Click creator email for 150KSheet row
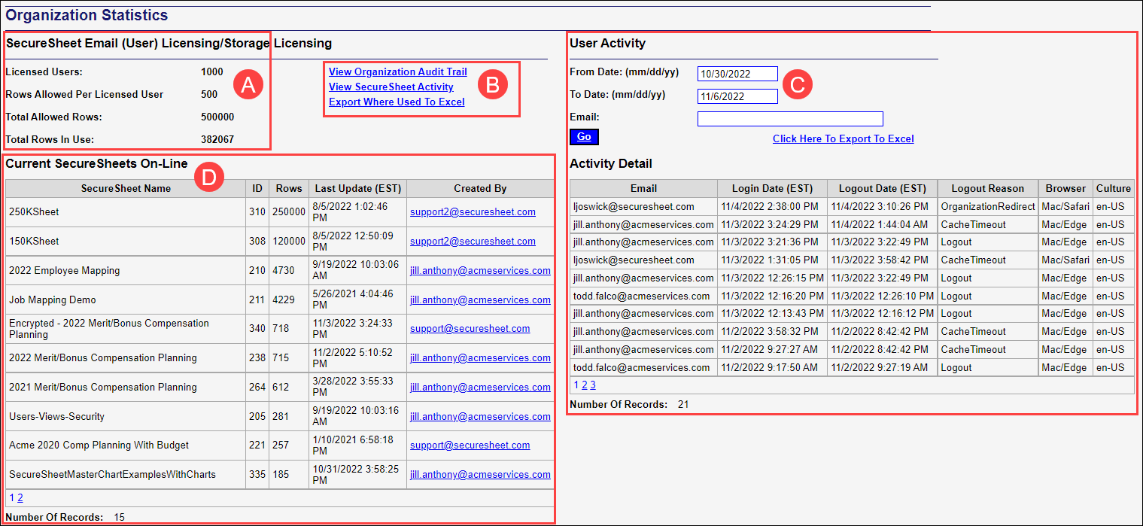The image size is (1143, 526). click(473, 242)
